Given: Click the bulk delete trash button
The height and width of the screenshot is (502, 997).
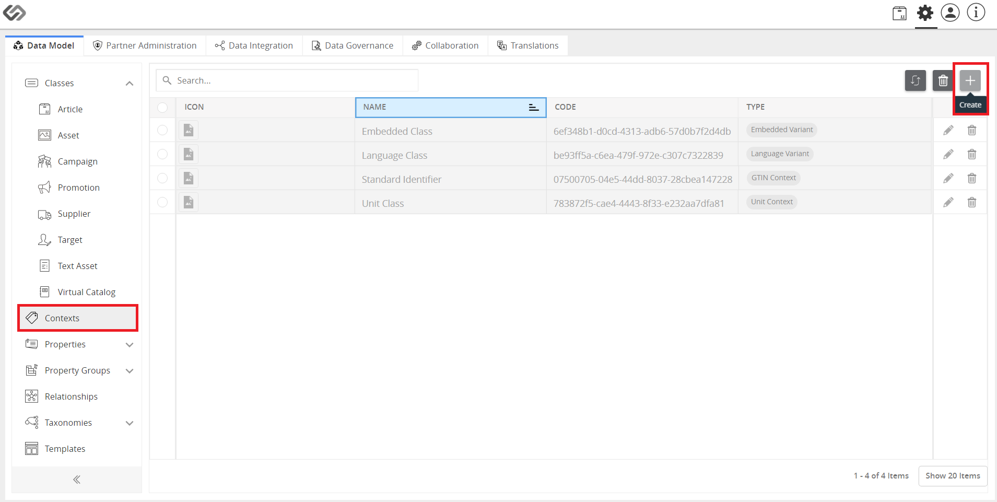Looking at the screenshot, I should click(x=943, y=80).
